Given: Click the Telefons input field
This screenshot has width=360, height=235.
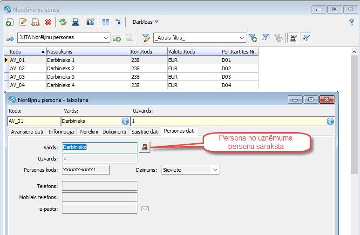Looking at the screenshot, I should pos(100,186).
